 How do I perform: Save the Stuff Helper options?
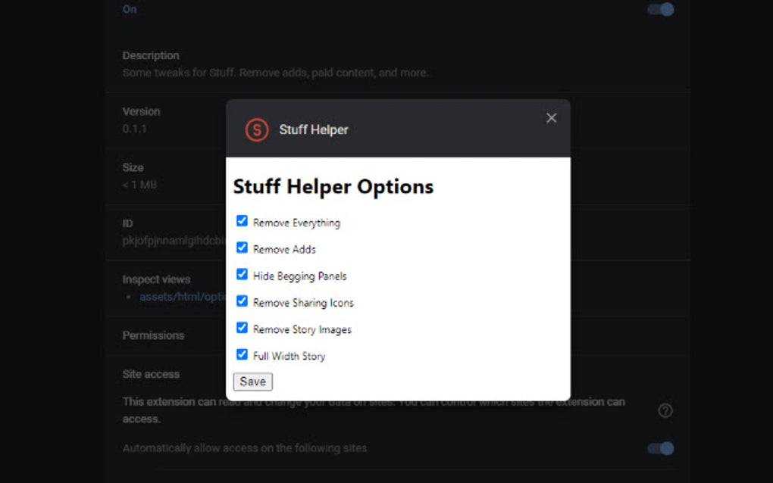point(252,382)
